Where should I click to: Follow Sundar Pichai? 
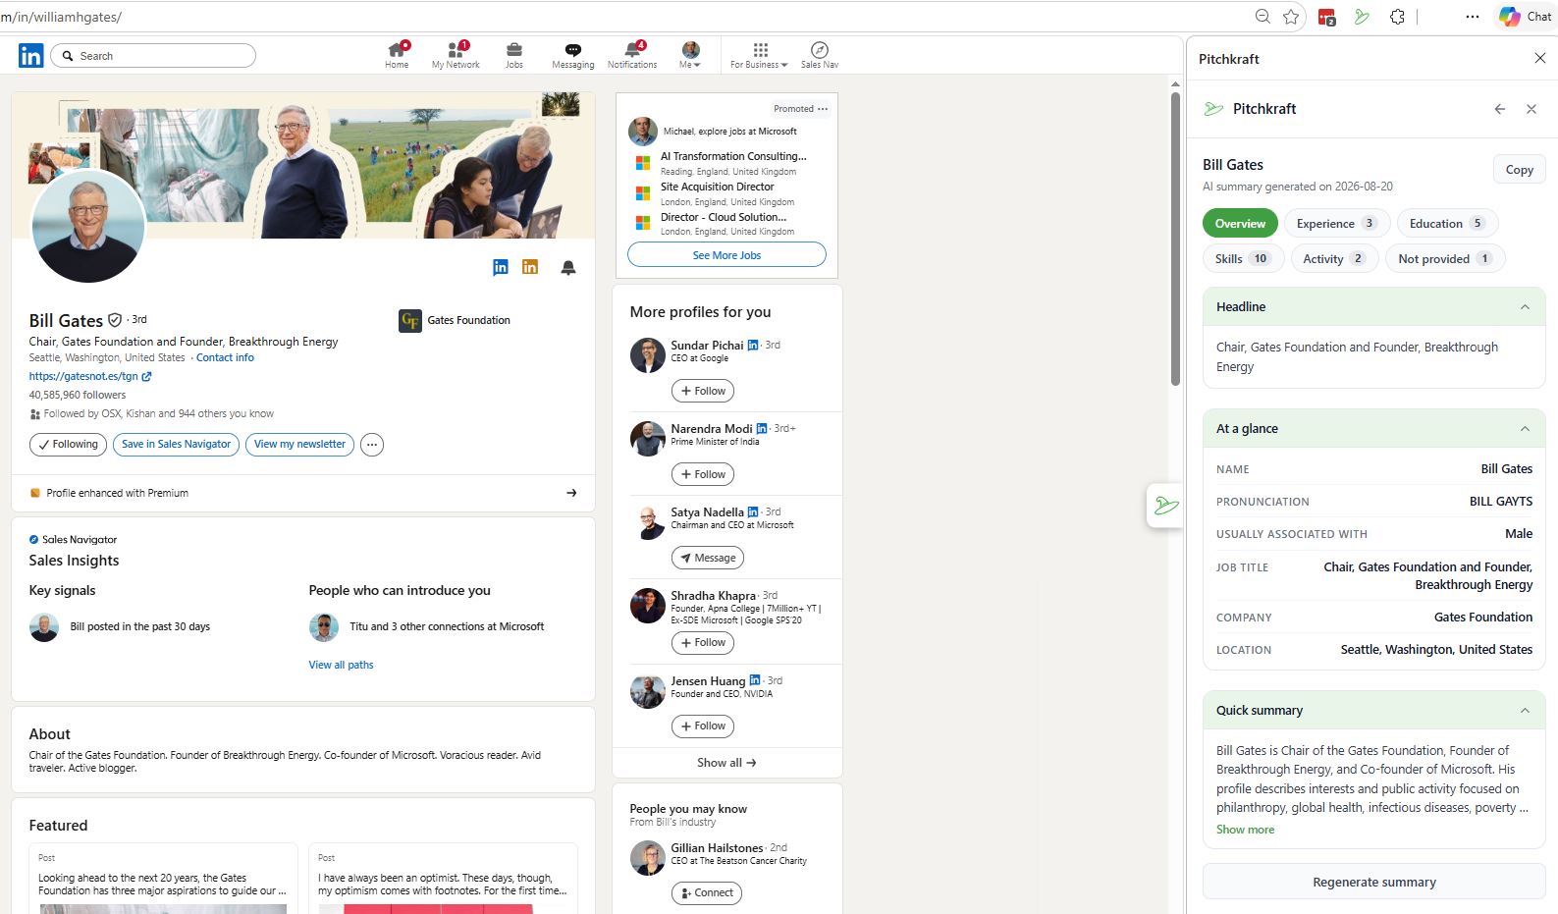point(703,391)
